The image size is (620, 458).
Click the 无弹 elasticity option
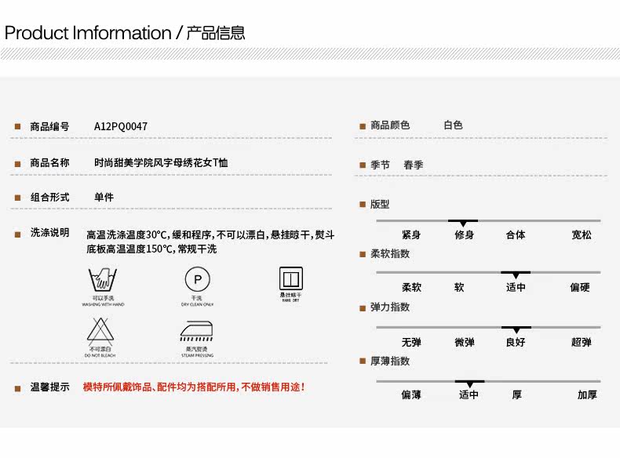[411, 342]
